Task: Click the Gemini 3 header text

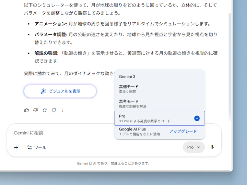Action: pos(127,77)
